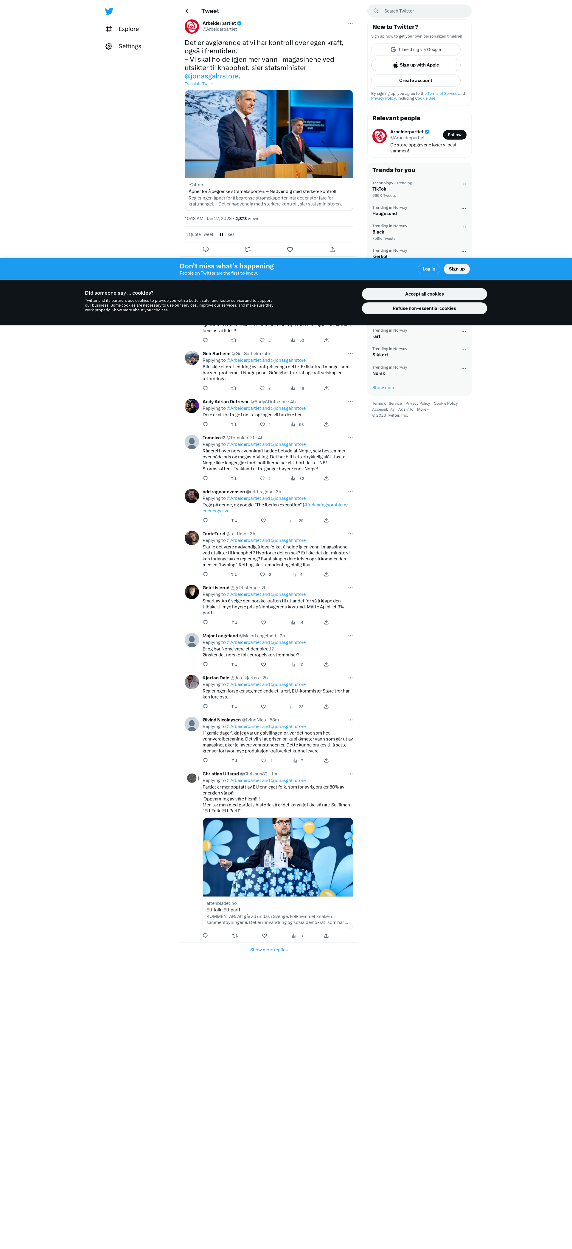The width and height of the screenshot is (572, 1249).
Task: Follow the Arbeiderpartiet account
Action: click(x=454, y=135)
